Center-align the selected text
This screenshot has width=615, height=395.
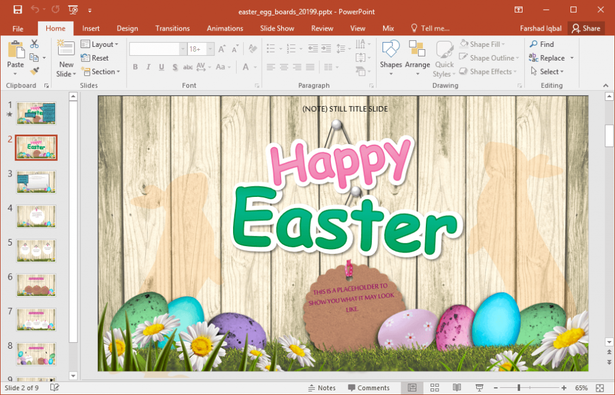pos(283,67)
